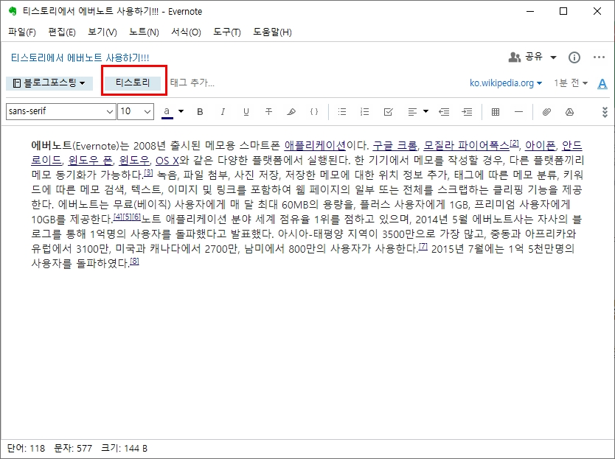Follow the 구글 크롬 link

[395, 146]
